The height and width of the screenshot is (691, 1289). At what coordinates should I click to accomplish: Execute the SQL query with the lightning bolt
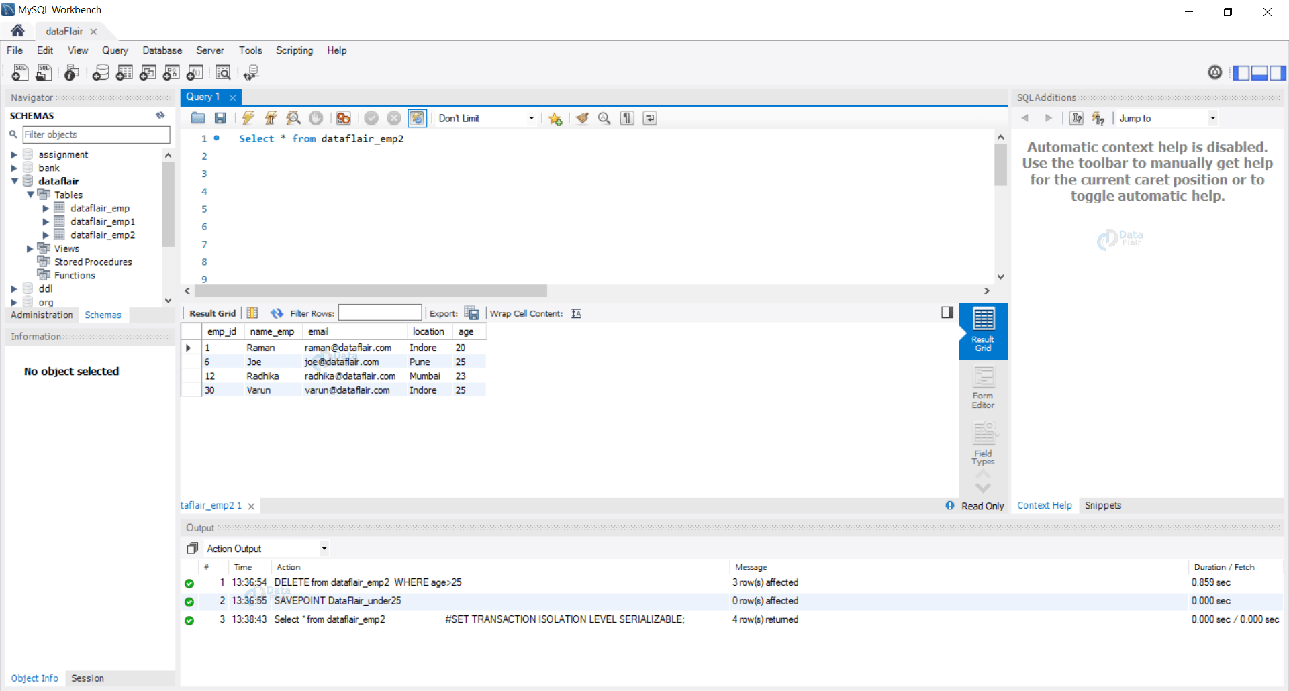[x=248, y=118]
